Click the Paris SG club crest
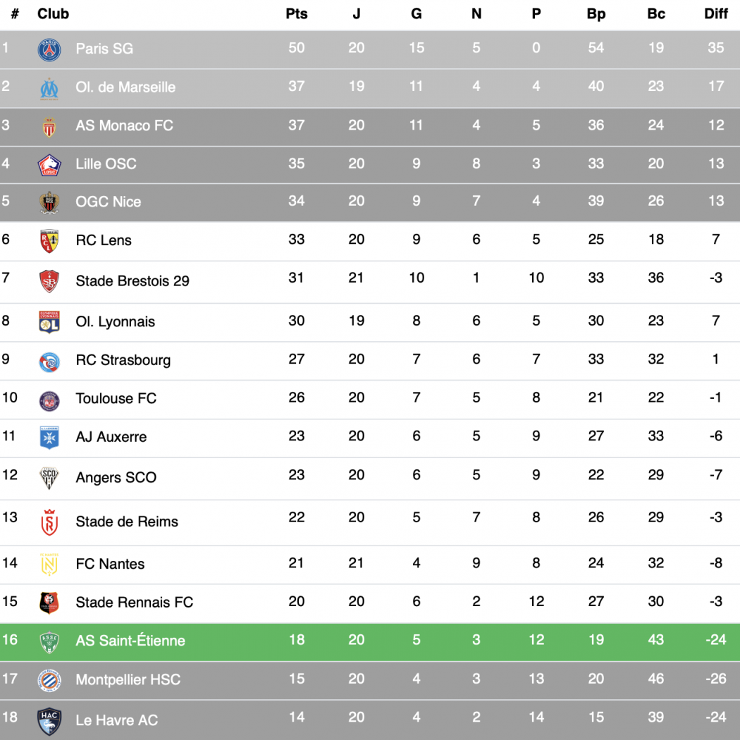This screenshot has height=740, width=740. (x=49, y=50)
